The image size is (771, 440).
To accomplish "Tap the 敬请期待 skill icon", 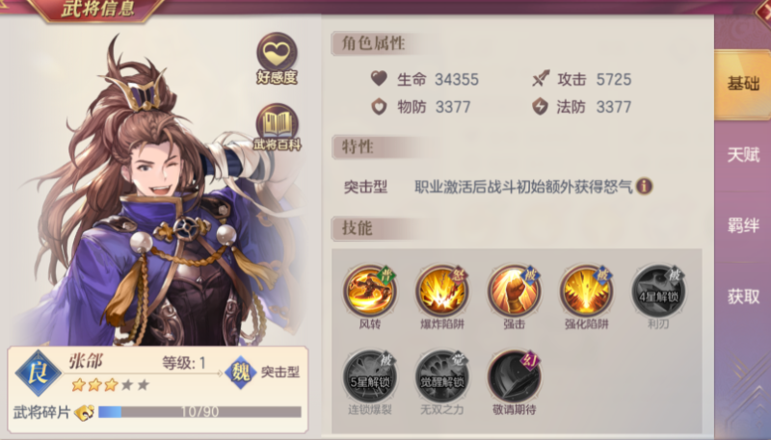I will click(x=514, y=377).
